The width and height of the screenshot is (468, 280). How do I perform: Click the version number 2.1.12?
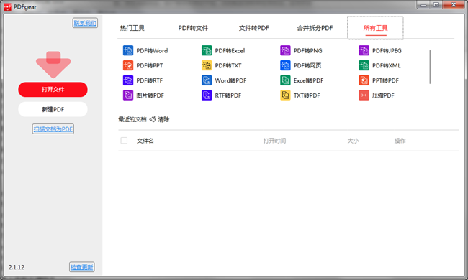click(17, 267)
